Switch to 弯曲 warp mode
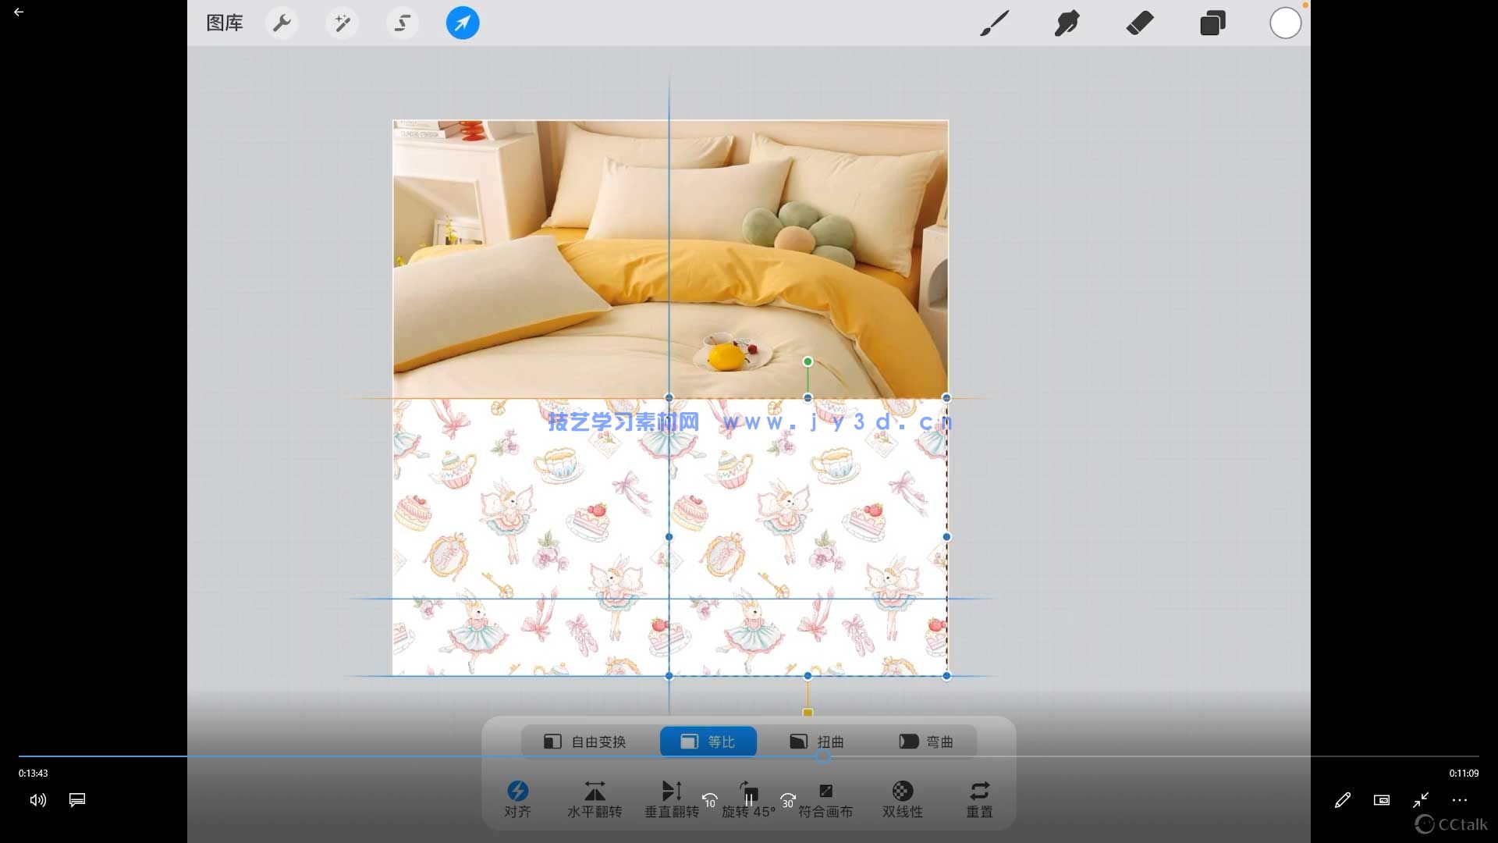 pyautogui.click(x=926, y=742)
